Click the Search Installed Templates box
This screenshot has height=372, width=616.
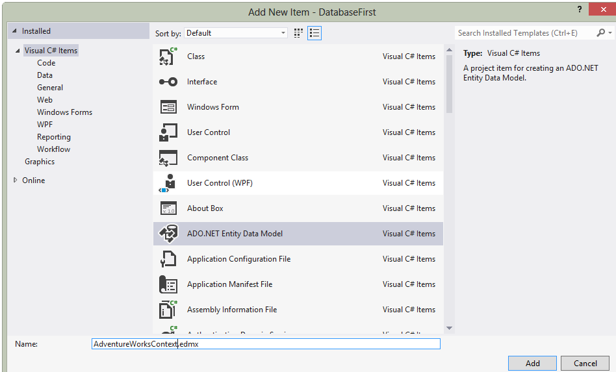(524, 33)
